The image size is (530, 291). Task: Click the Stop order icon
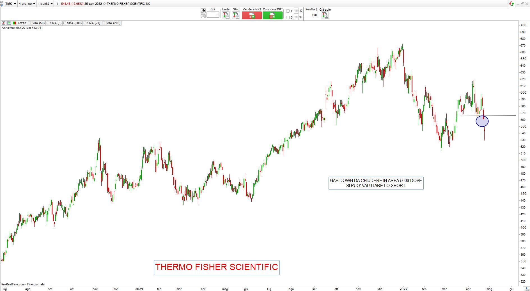coord(236,15)
